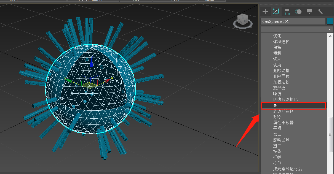
Task: Choose the 投影 modifier
Action: click(277, 151)
